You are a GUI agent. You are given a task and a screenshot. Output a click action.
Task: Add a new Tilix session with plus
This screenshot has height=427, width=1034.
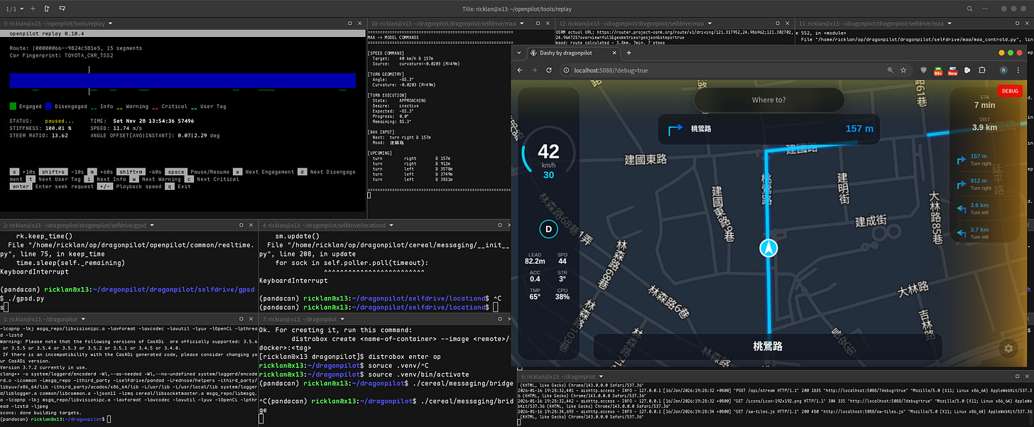tap(31, 9)
